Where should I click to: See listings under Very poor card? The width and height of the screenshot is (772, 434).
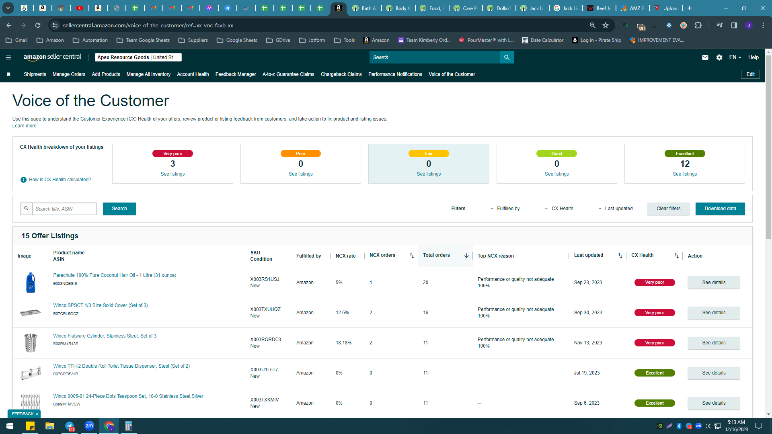pos(172,174)
